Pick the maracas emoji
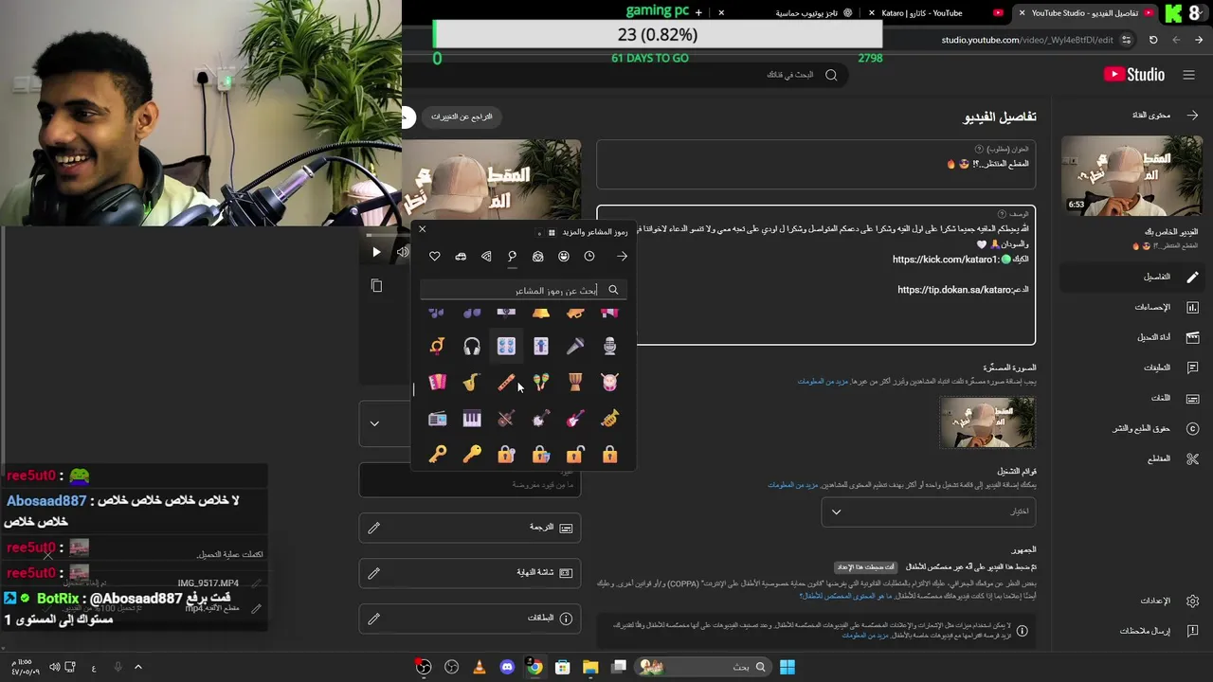The height and width of the screenshot is (682, 1213). (x=541, y=382)
